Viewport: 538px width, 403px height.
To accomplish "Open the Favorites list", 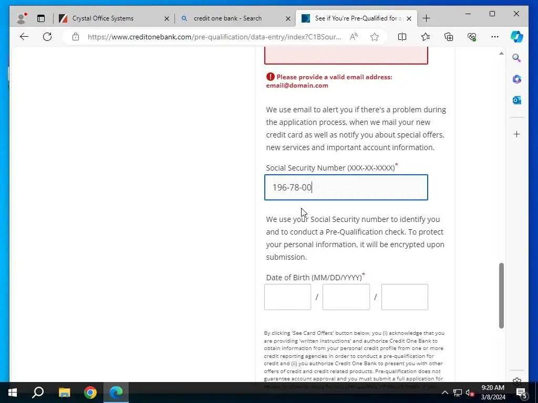I will point(426,37).
